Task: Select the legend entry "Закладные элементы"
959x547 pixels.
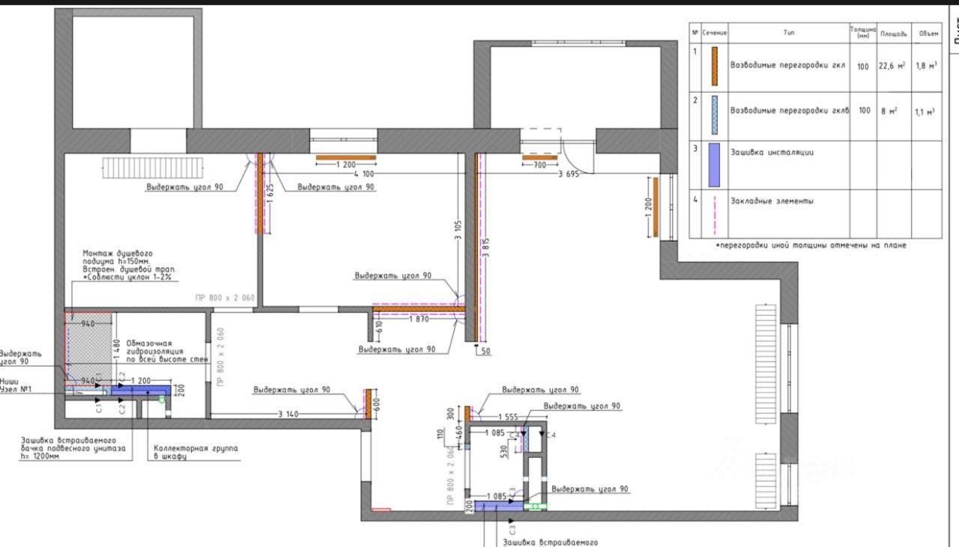Action: point(772,201)
